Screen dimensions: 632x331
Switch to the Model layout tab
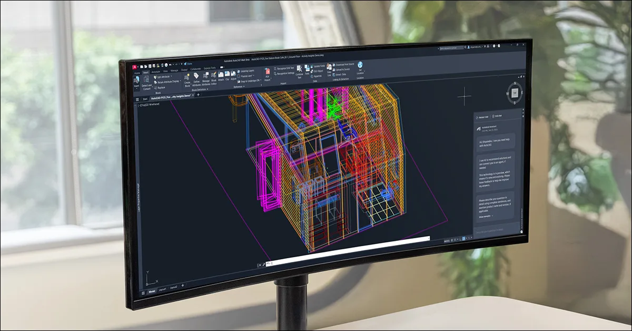(x=152, y=291)
